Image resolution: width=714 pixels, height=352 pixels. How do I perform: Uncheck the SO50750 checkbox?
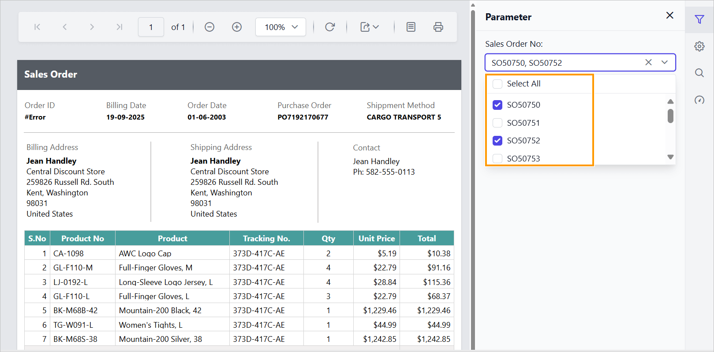[497, 105]
